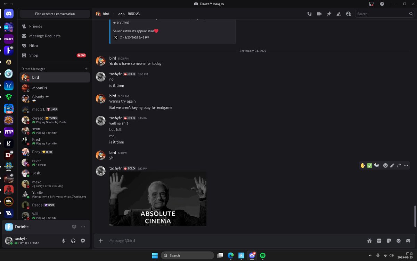Viewport: 417px width, 261px height.
Task: Show the user profile panel
Action: [x=348, y=14]
